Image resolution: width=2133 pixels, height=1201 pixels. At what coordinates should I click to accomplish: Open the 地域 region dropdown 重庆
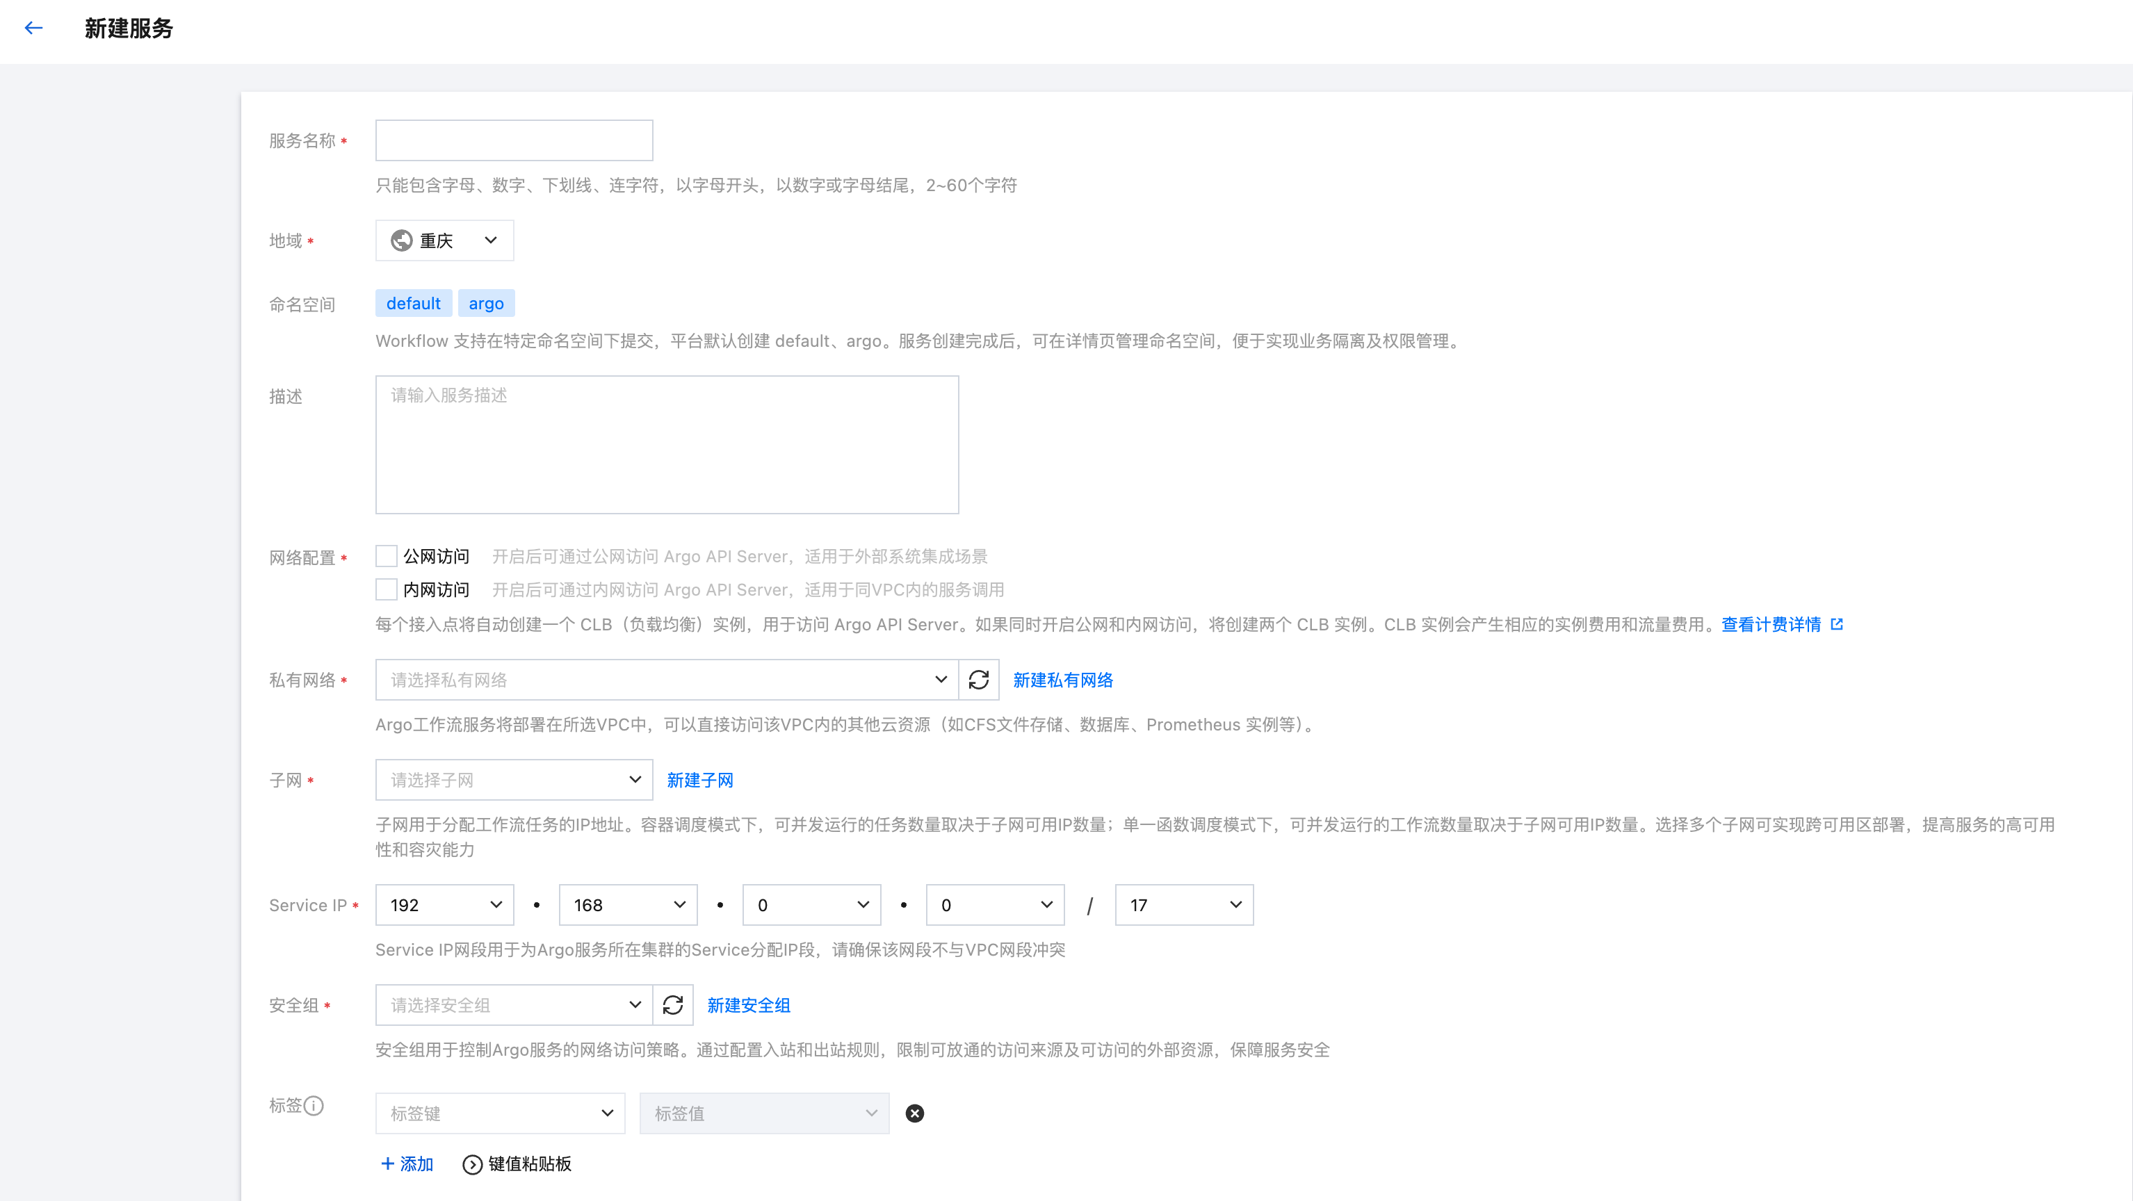(445, 240)
